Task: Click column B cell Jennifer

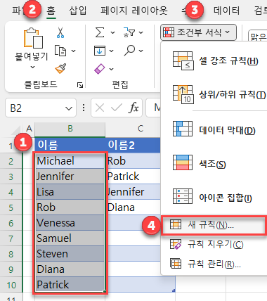Action: (x=70, y=177)
